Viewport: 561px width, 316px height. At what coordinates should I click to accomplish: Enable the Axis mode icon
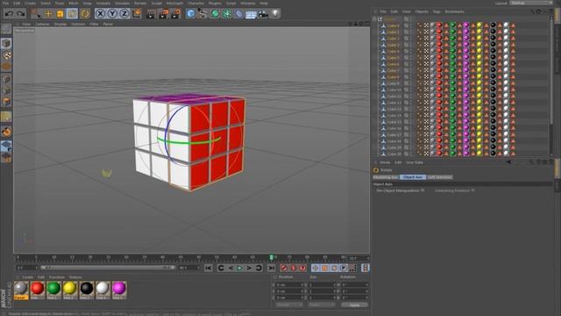click(x=6, y=117)
